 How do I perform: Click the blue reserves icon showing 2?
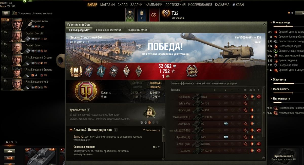(x=142, y=15)
